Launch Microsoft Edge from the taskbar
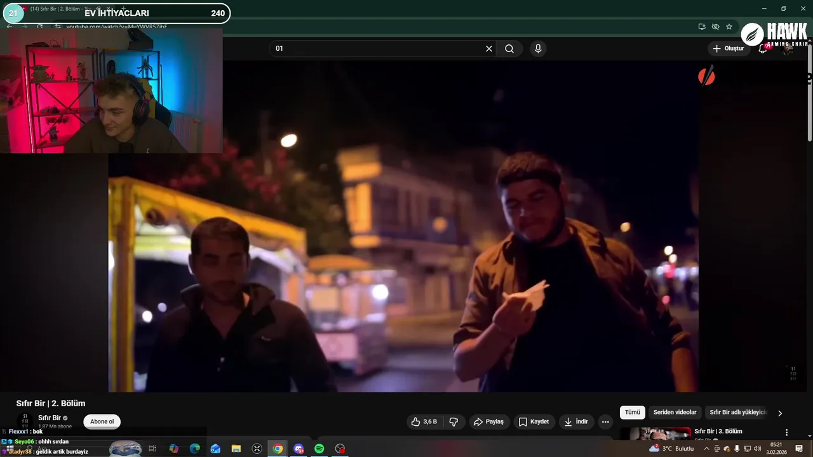Viewport: 813px width, 457px height. [x=195, y=449]
